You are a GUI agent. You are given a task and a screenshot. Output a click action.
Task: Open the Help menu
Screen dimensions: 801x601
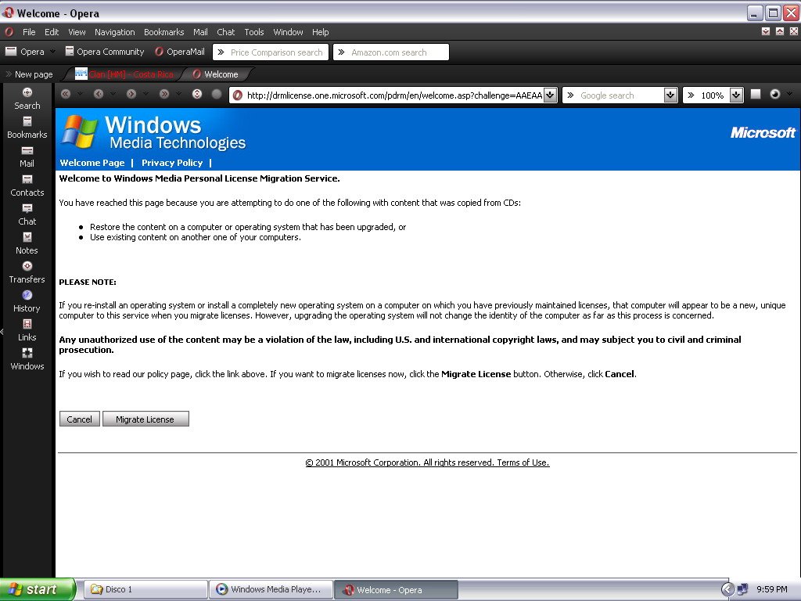pos(320,31)
